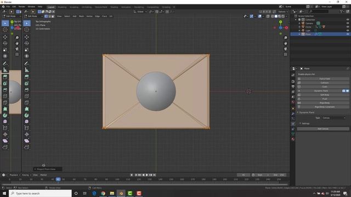Enable face select mode
This screenshot has height=197, width=351.
pyautogui.click(x=53, y=16)
